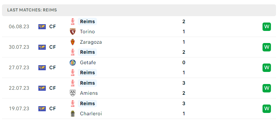Click the Last Matches: Reims header

coord(32,10)
